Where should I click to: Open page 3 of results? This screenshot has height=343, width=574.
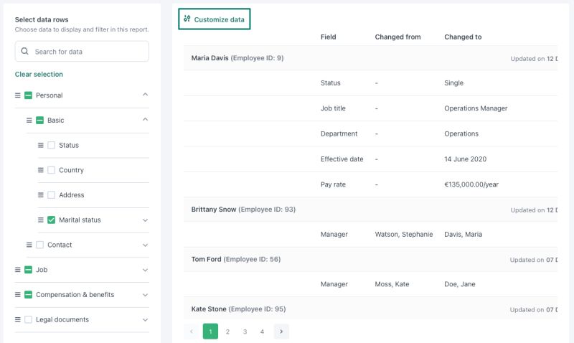pyautogui.click(x=245, y=332)
